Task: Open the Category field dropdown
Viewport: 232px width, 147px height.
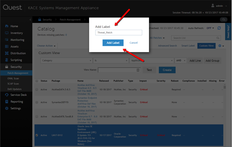Action: (x=66, y=61)
